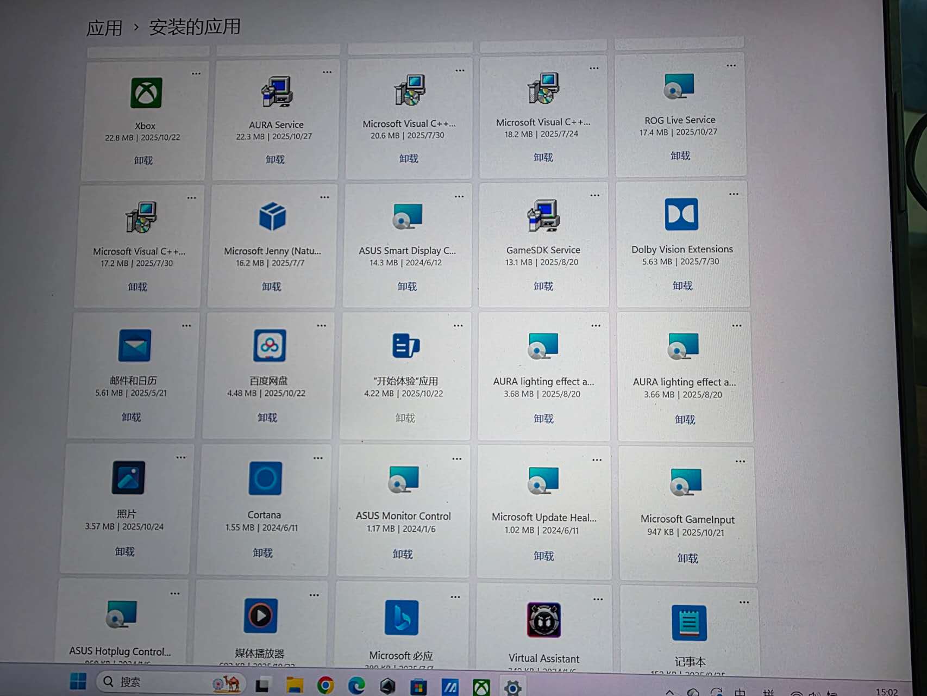Click 卸载 under Xbox

143,160
